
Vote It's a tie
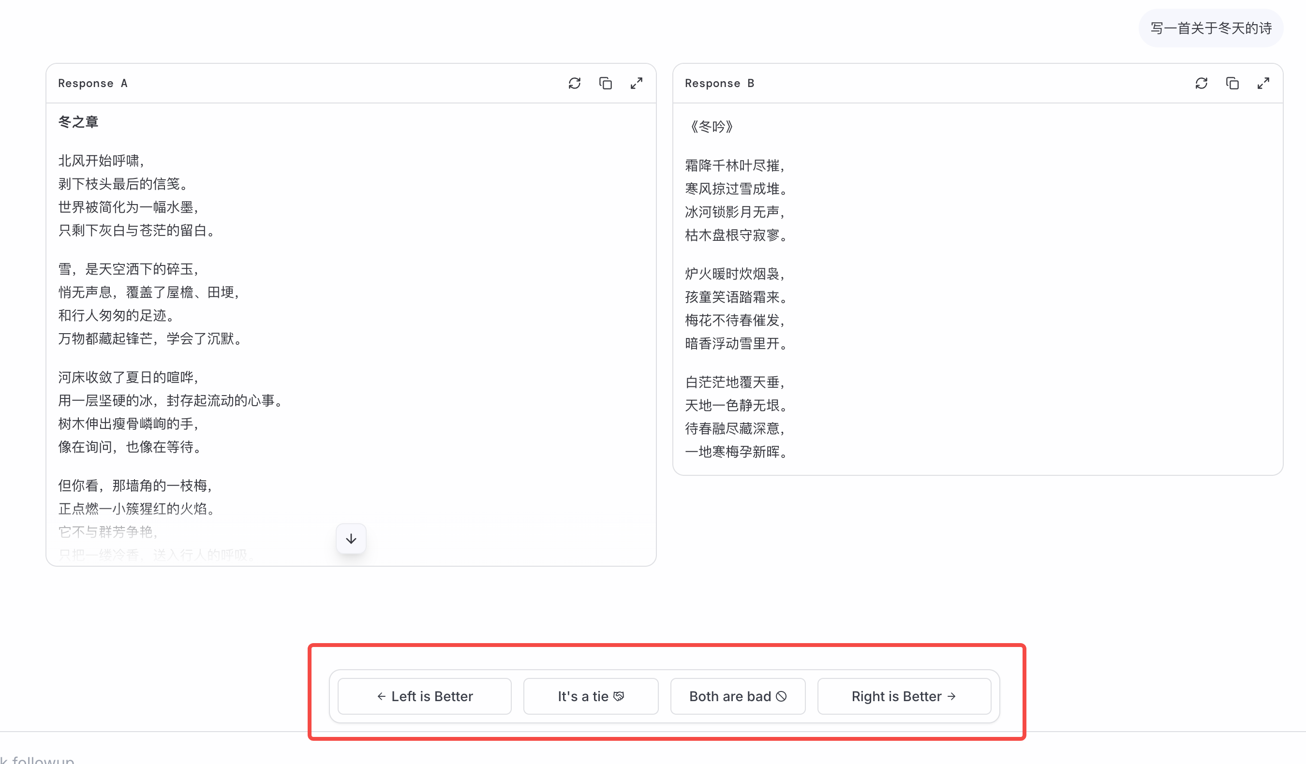tap(591, 696)
